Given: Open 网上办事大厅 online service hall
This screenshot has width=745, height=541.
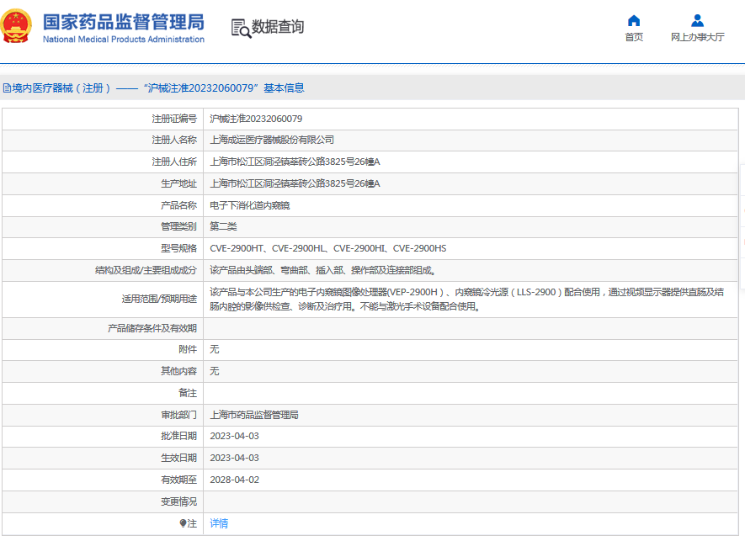Looking at the screenshot, I should [x=697, y=37].
